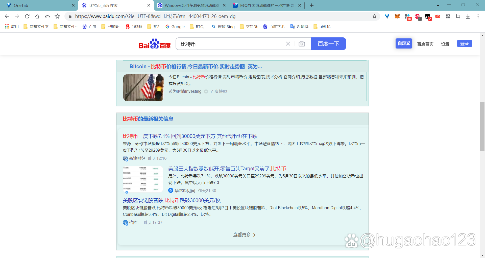Open the 英为财情Investing source link
Image resolution: width=485 pixels, height=258 pixels.
coord(185,91)
